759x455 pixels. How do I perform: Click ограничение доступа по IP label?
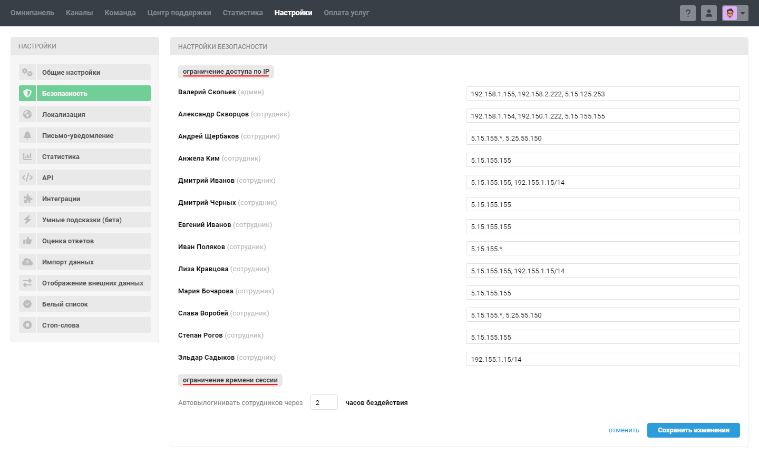tap(226, 72)
